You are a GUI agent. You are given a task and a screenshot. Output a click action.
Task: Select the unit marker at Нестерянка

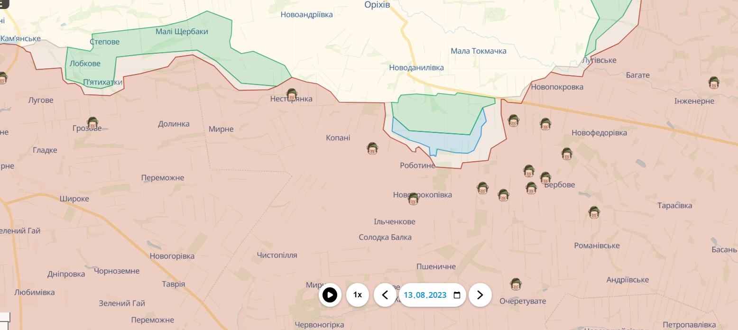point(292,94)
